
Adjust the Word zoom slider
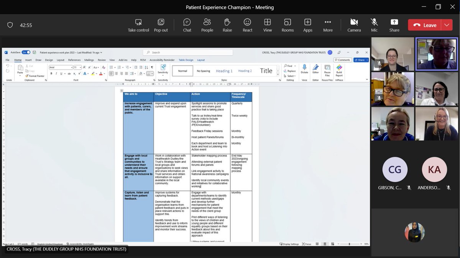pos(349,244)
